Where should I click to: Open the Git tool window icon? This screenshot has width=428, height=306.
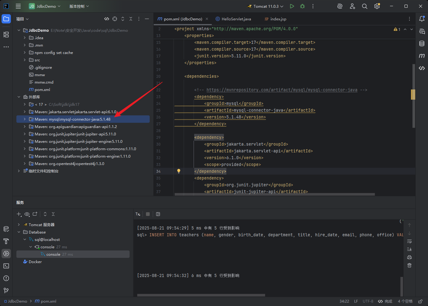click(6, 291)
